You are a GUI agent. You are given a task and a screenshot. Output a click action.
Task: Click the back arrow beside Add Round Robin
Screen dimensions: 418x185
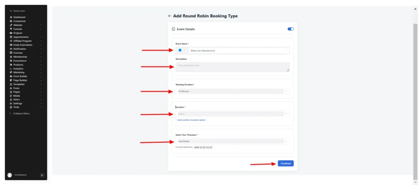[x=169, y=16]
